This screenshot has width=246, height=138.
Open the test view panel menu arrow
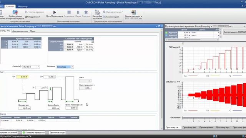pyautogui.click(x=156, y=26)
